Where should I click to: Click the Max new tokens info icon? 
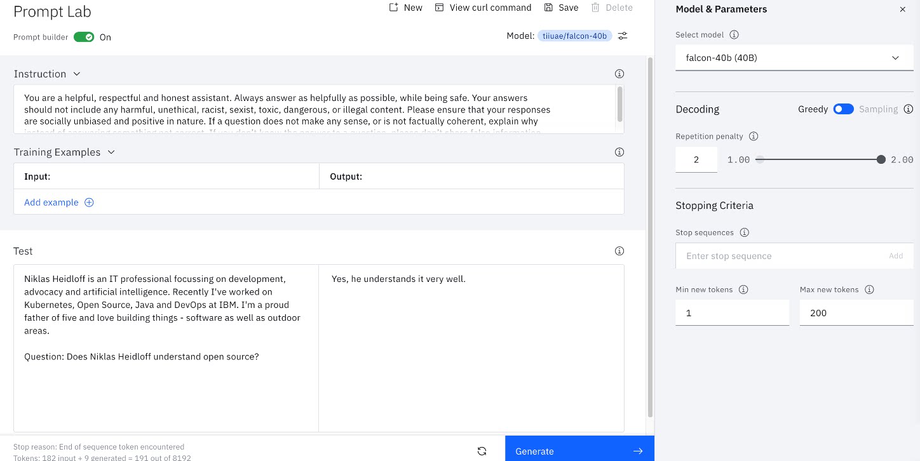[870, 290]
